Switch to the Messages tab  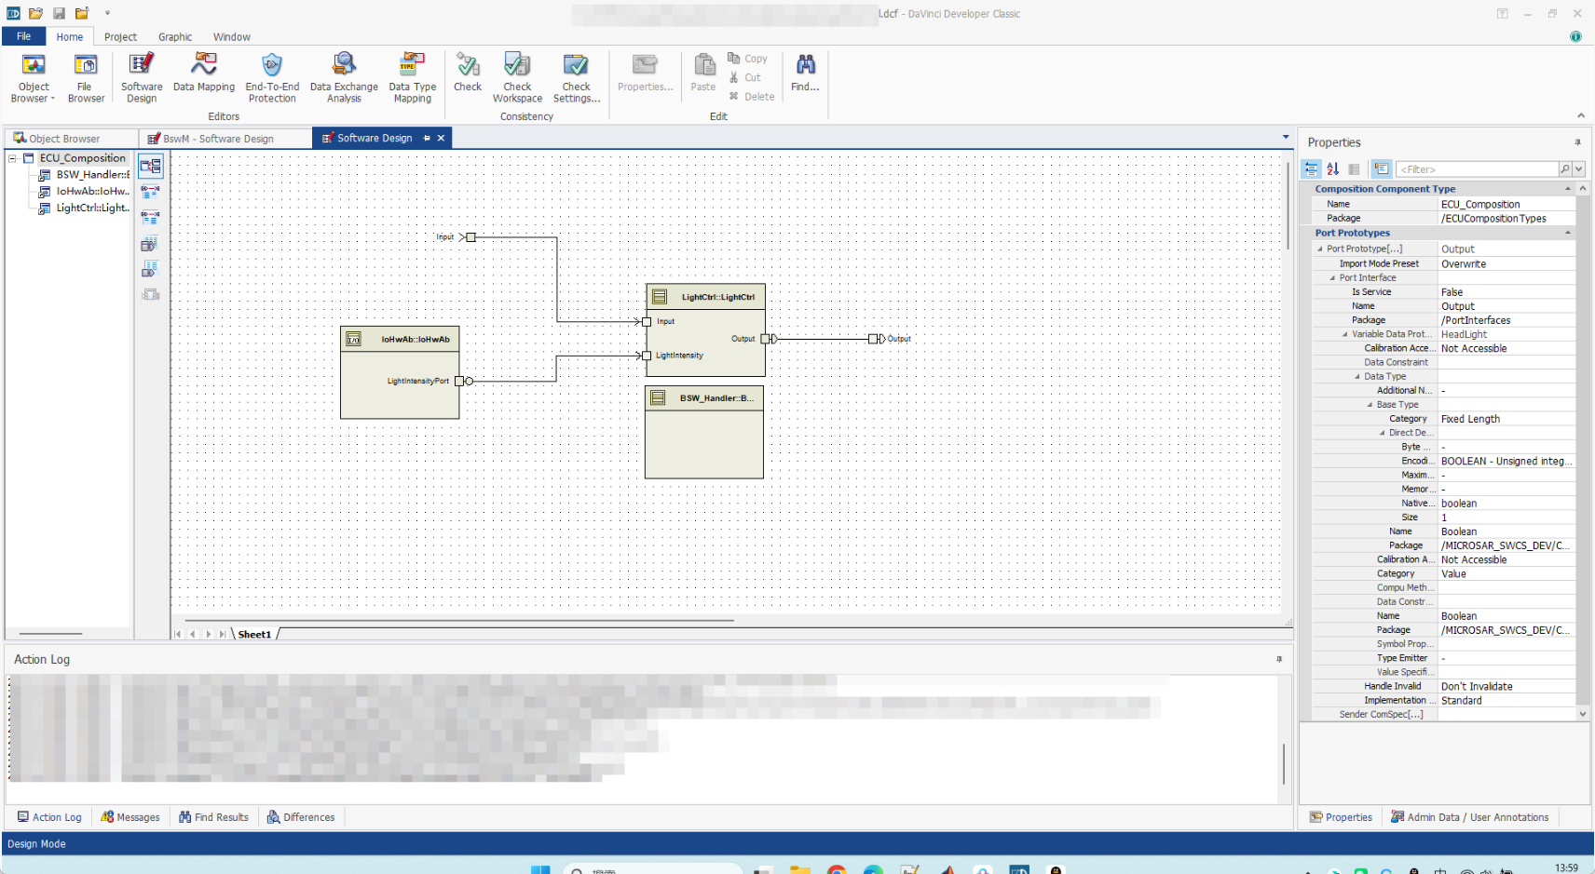[130, 817]
